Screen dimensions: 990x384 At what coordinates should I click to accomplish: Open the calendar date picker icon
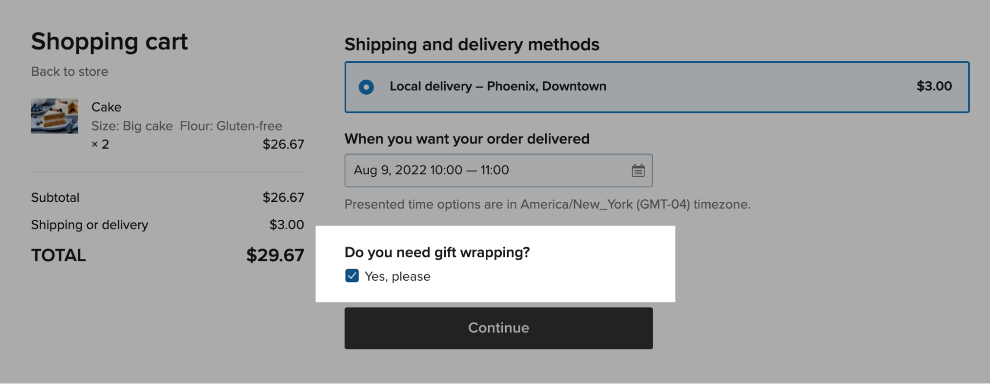tap(638, 170)
